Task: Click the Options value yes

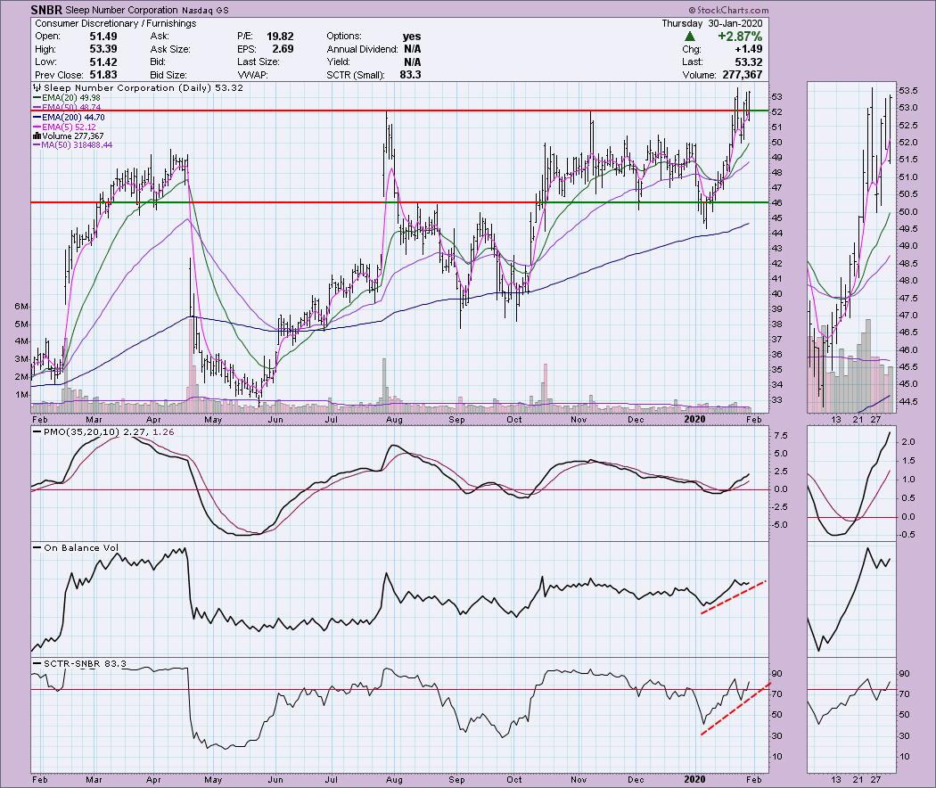Action: 412,37
